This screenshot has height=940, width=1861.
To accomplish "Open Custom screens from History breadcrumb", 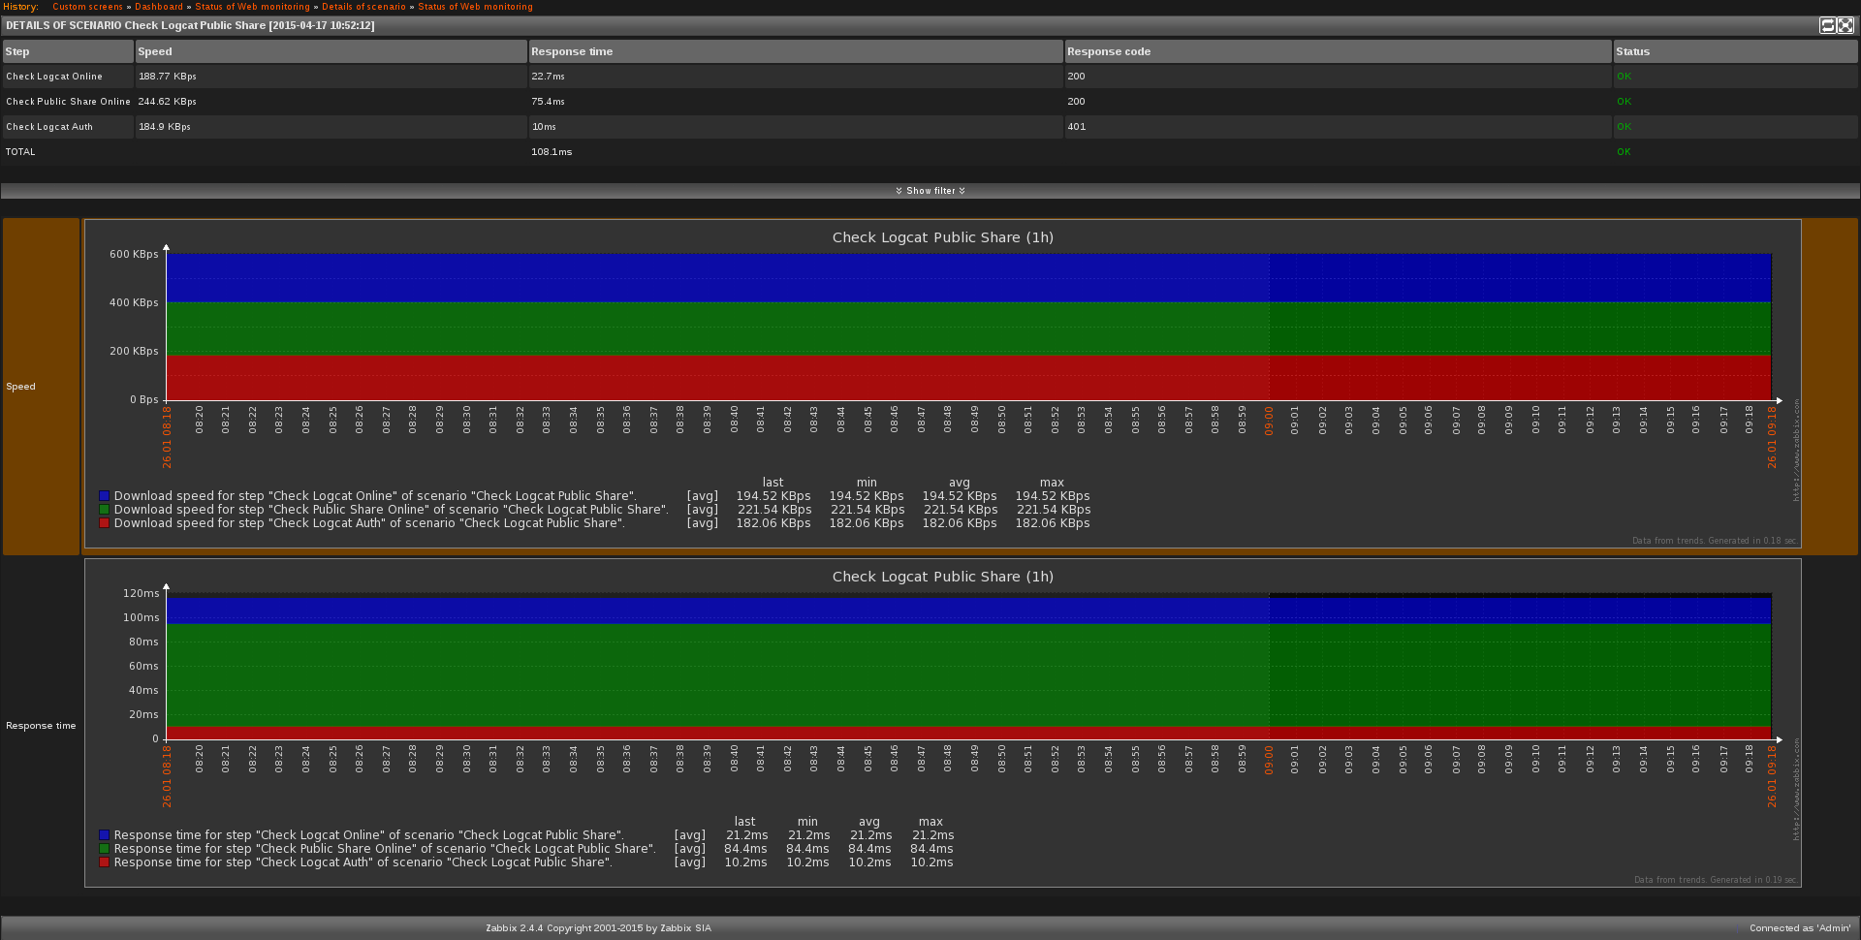I will [x=87, y=7].
